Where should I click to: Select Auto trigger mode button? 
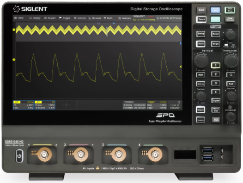click(x=200, y=44)
